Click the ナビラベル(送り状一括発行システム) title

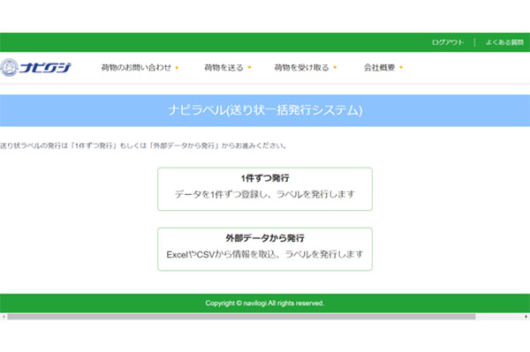pos(265,110)
